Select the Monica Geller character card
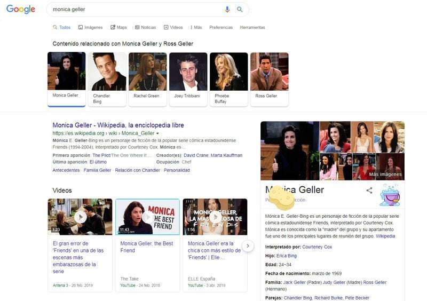Viewport: 427px width, 301px height. (x=66, y=79)
